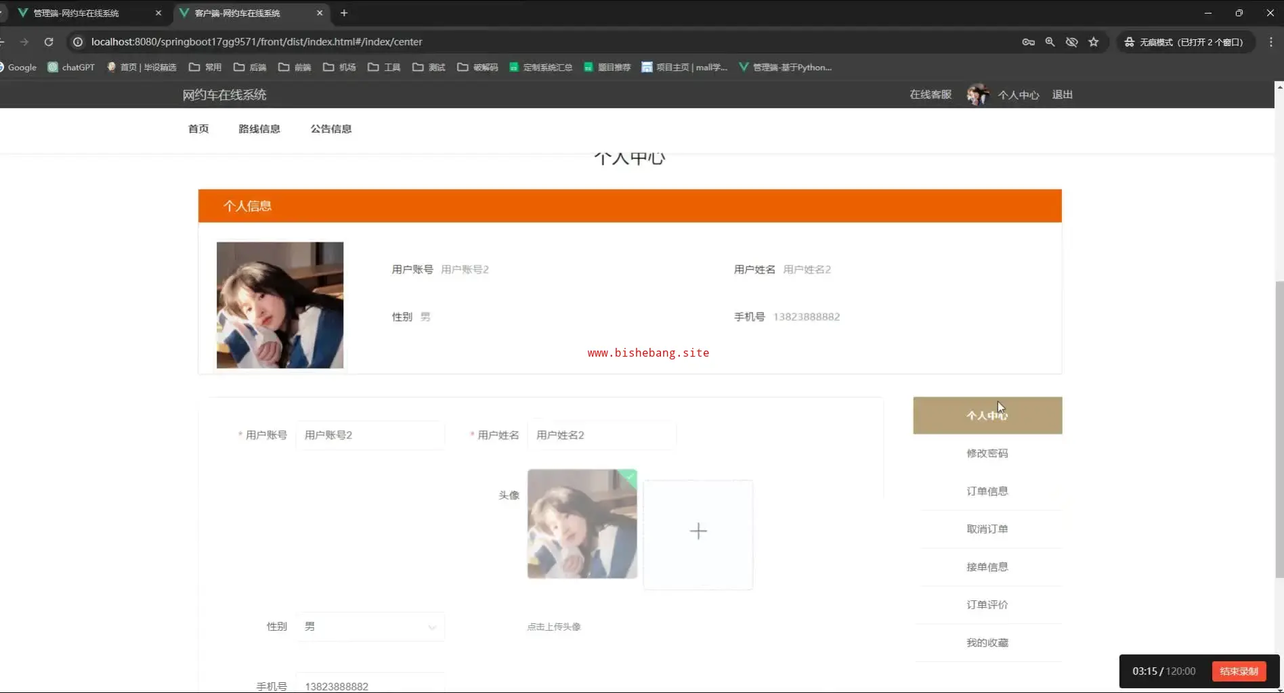
Task: Click the browser reload icon
Action: (x=49, y=42)
